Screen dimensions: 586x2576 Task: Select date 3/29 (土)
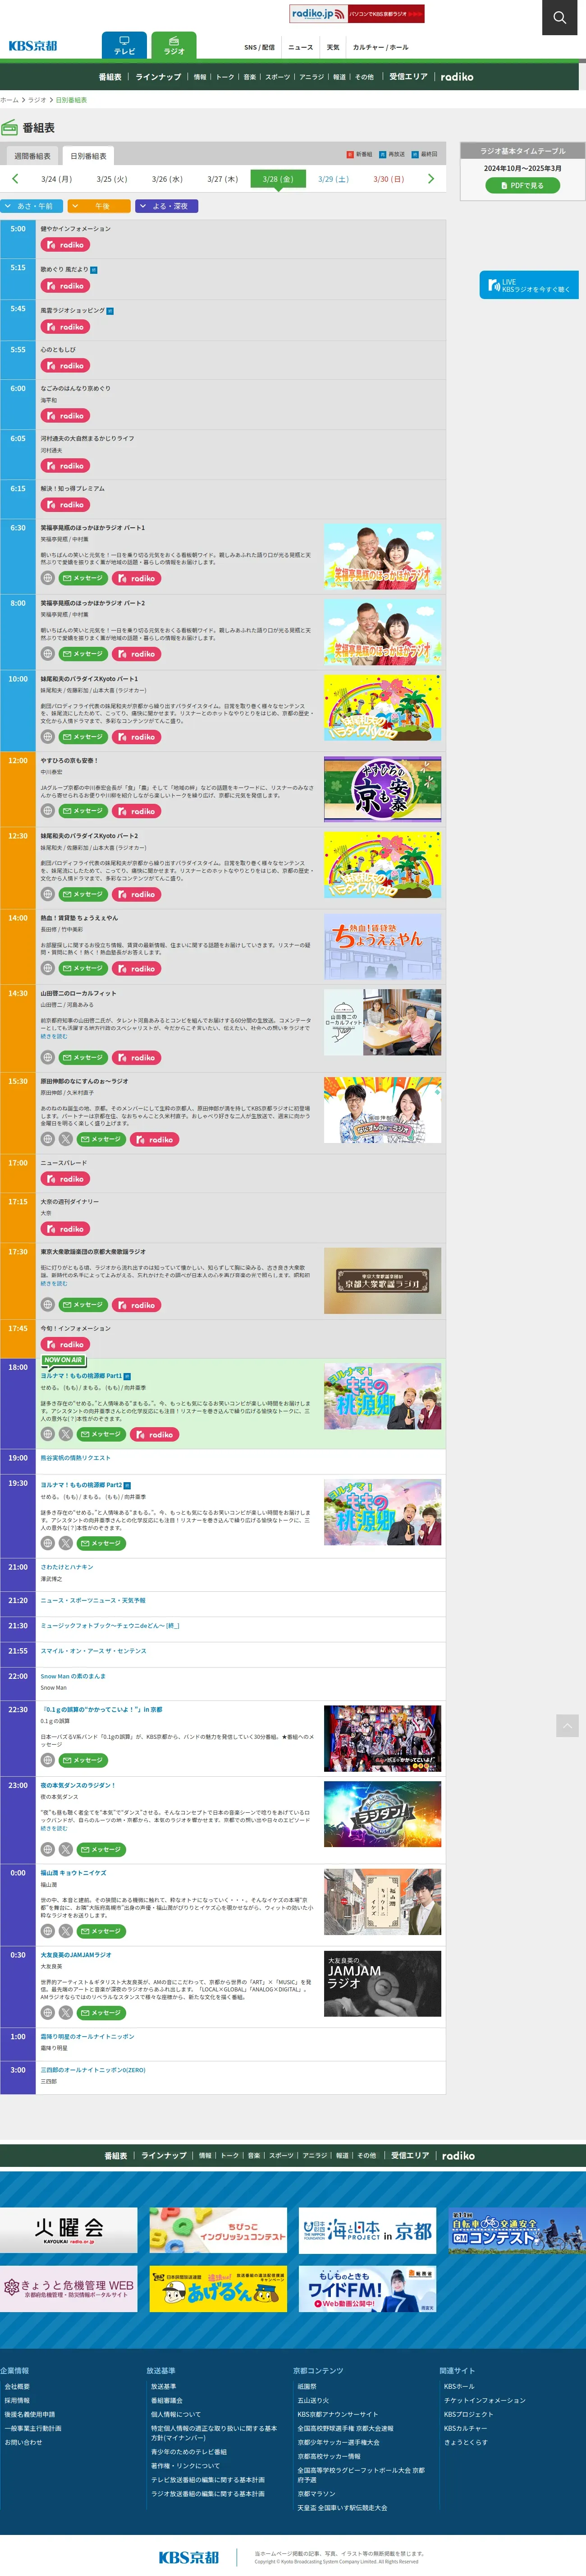(333, 179)
